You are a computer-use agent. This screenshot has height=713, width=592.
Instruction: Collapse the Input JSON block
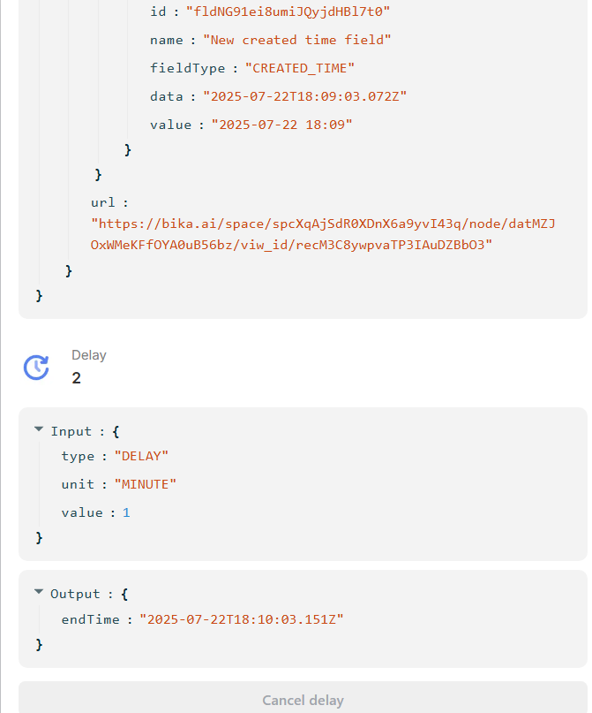(39, 429)
